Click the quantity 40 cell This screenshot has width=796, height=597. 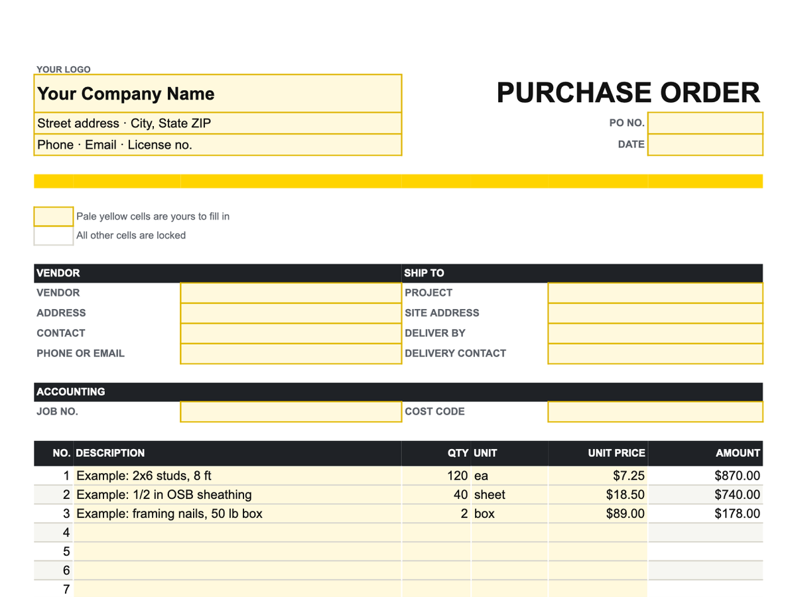coord(436,495)
